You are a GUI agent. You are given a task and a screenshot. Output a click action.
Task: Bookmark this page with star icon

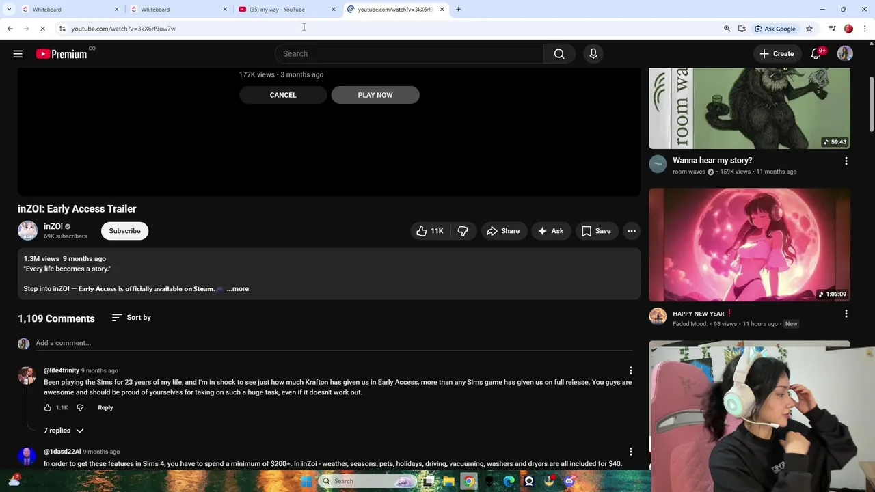point(809,29)
